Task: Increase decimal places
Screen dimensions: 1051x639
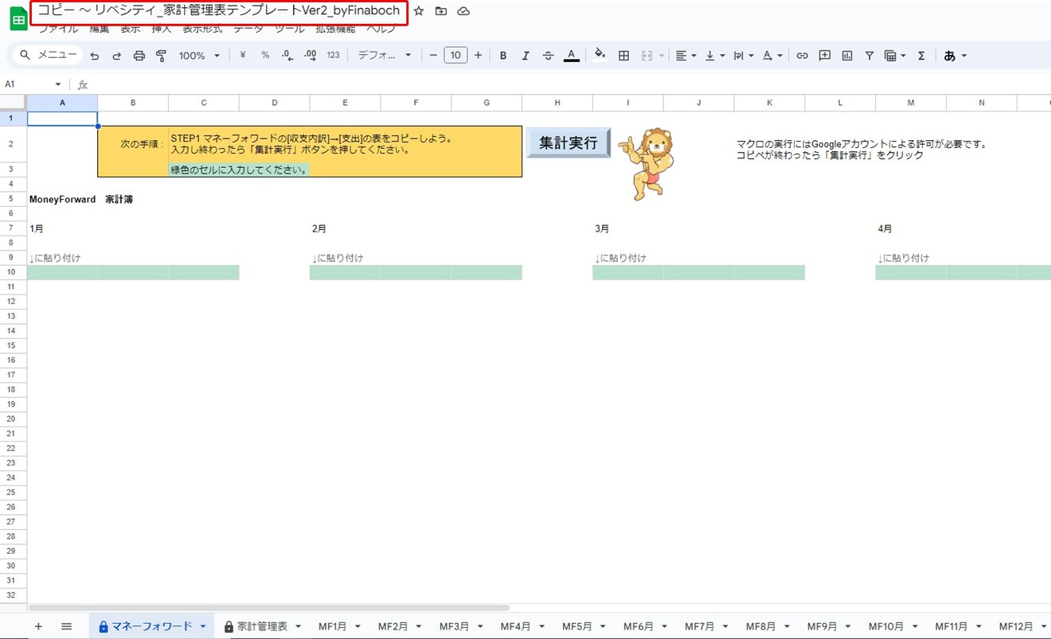Action: click(311, 56)
